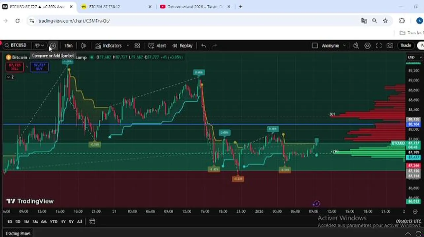Open the symbol type dropdown beside BTCUSD
The image size is (424, 237).
(x=39, y=45)
